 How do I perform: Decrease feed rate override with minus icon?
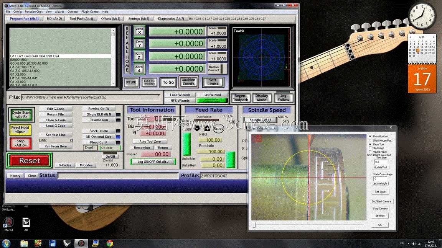point(197,128)
